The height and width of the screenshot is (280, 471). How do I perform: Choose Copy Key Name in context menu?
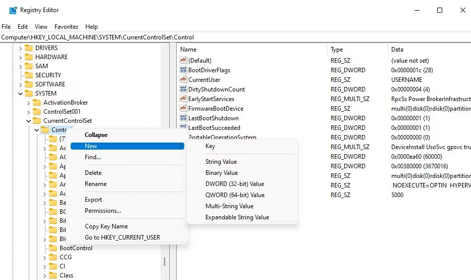pyautogui.click(x=127, y=226)
